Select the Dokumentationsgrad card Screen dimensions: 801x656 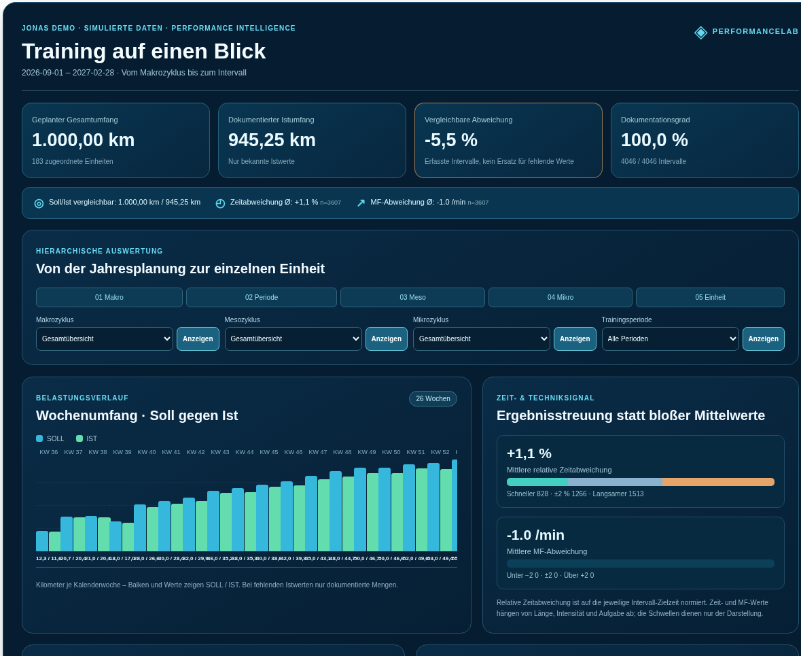(705, 141)
